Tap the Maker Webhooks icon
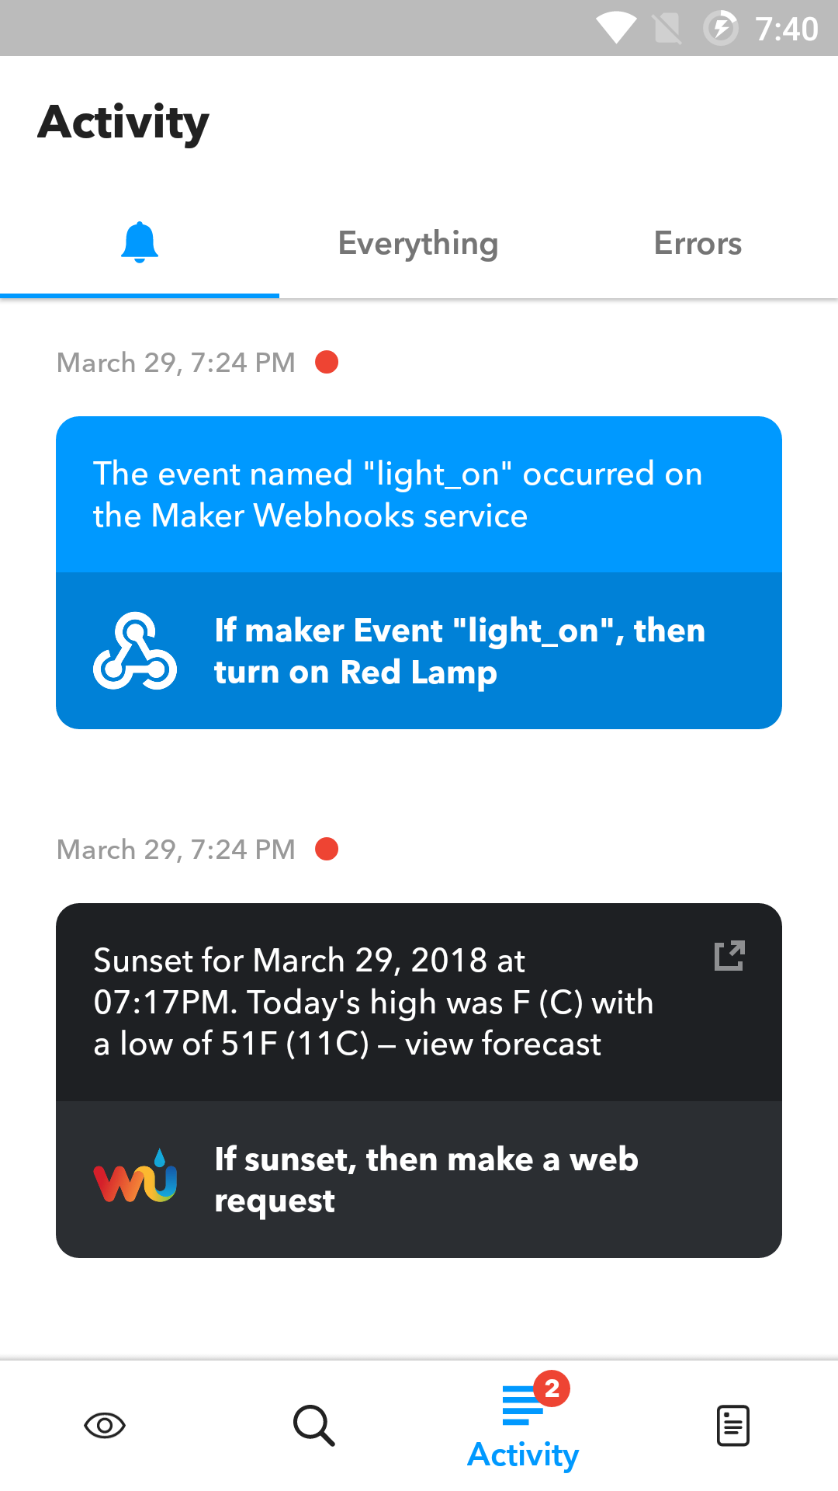Image resolution: width=838 pixels, height=1491 pixels. [135, 651]
